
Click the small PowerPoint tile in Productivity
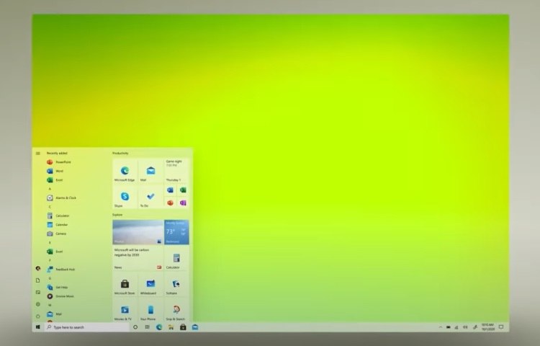coord(170,203)
